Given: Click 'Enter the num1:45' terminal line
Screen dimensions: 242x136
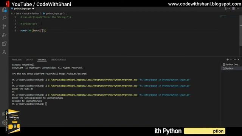Looking at the screenshot, I should tap(23, 89).
